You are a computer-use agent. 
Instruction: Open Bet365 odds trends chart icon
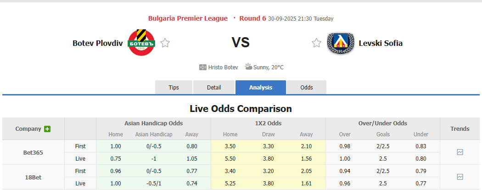[x=460, y=152]
